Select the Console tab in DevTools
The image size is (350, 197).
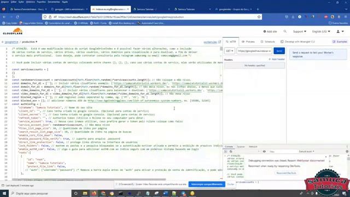tap(229, 147)
